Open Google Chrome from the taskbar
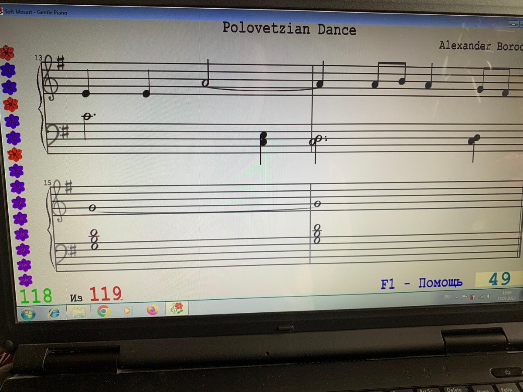 click(x=103, y=311)
